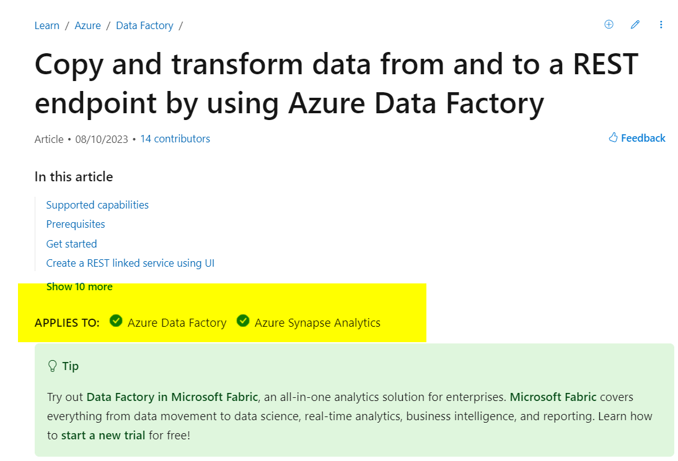
Task: View the 14 contributors list
Action: click(175, 139)
